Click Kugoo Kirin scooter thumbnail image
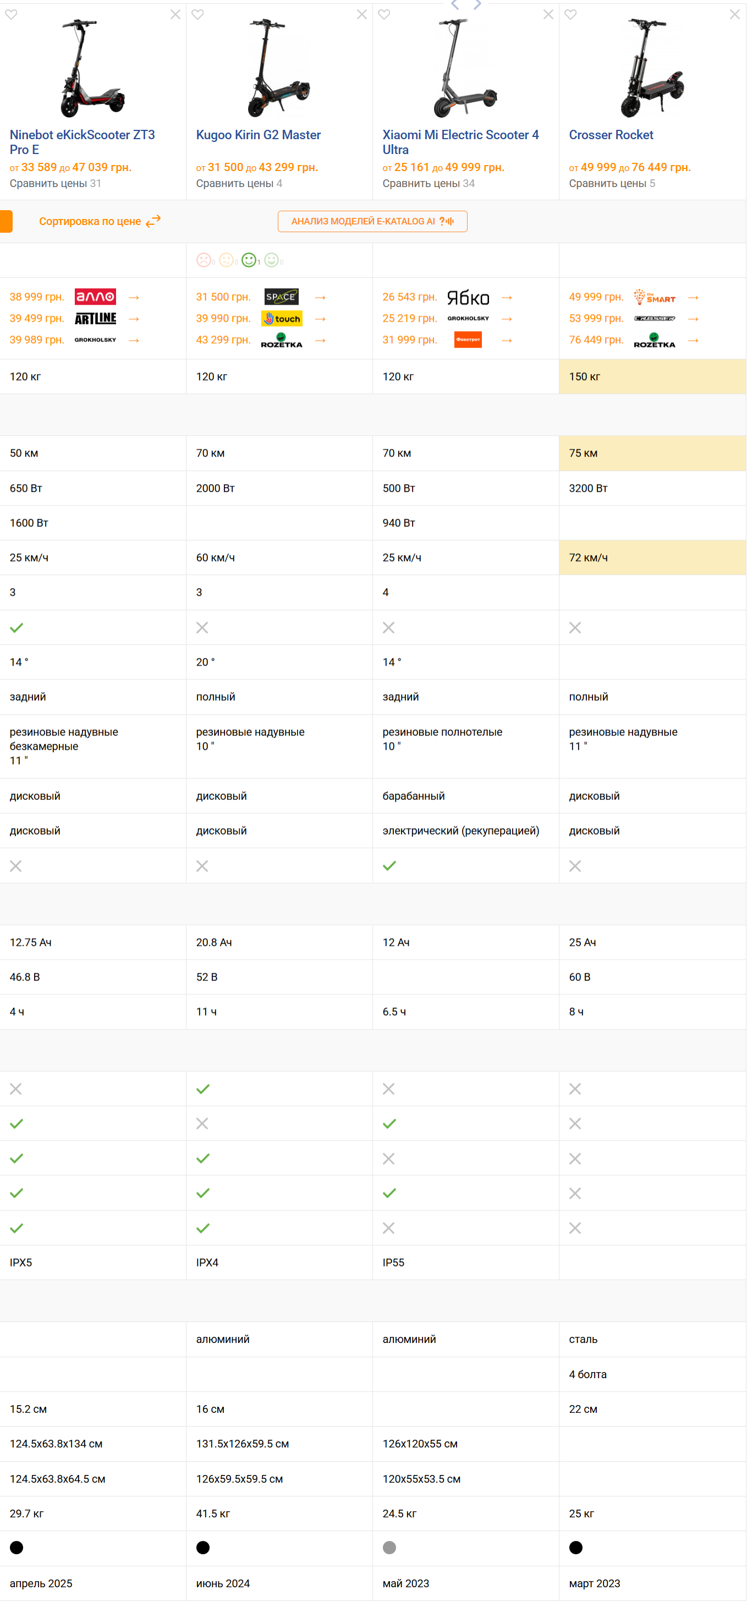Screen dimensions: 747x1607 click(279, 68)
